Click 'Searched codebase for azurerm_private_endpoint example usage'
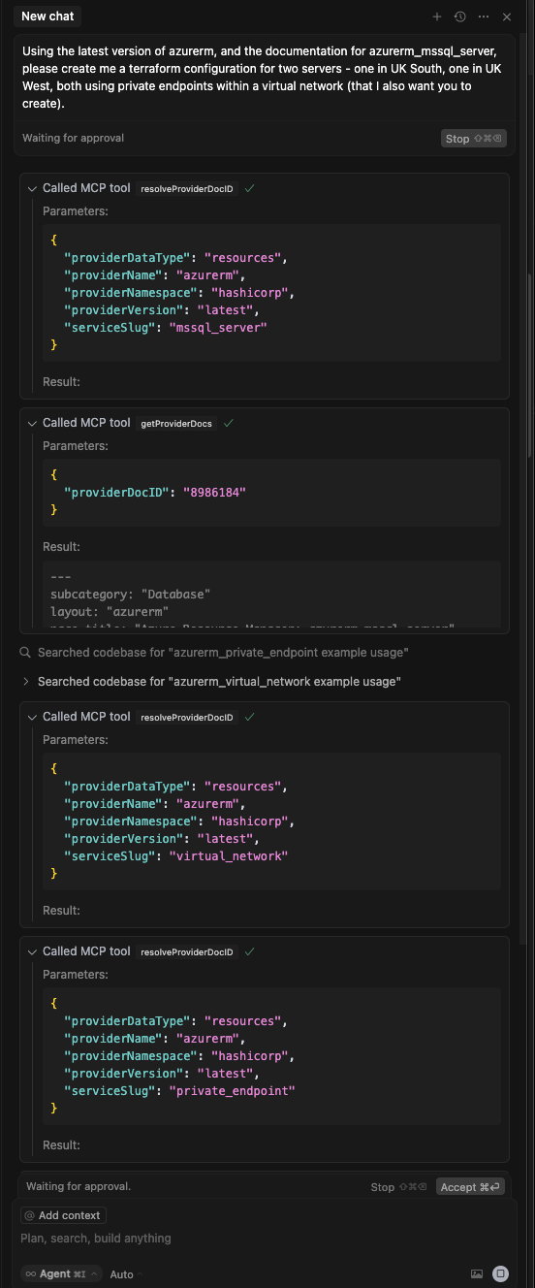This screenshot has height=1288, width=535. coord(223,653)
